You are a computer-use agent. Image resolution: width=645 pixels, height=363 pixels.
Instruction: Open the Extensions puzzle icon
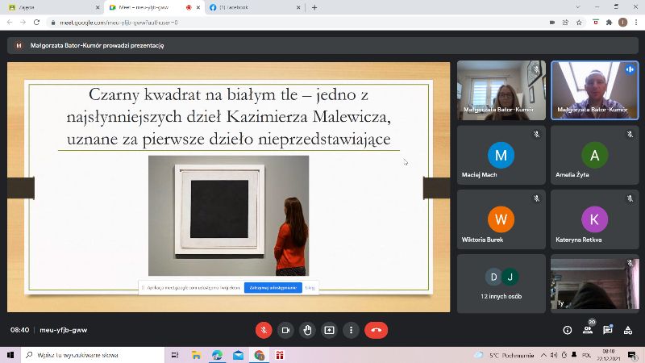(610, 23)
